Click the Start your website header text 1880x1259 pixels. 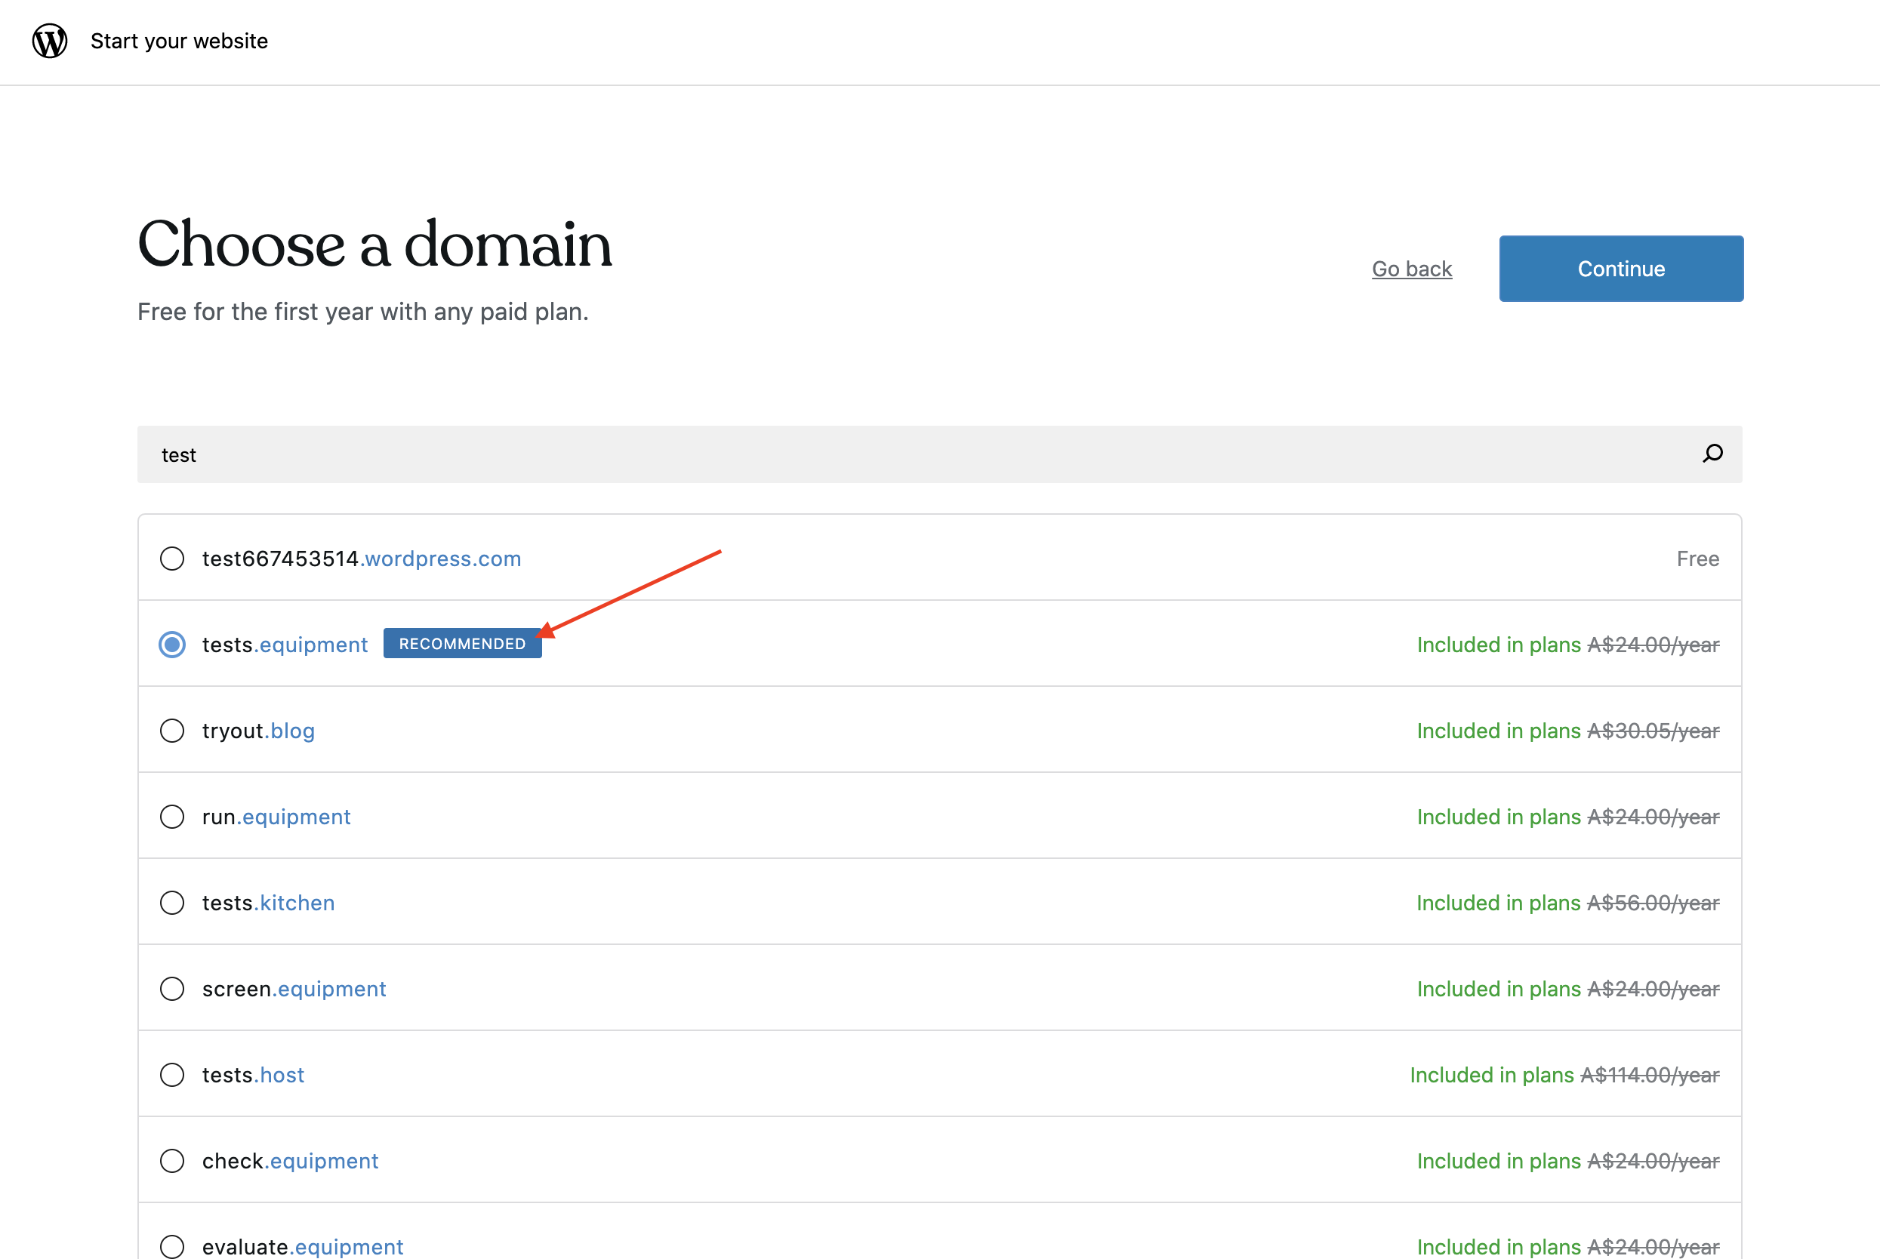click(x=179, y=41)
